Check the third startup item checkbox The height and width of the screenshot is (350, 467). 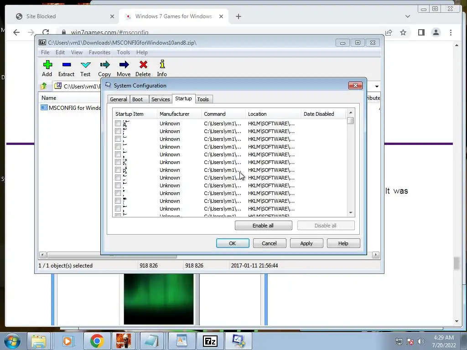[x=118, y=139]
